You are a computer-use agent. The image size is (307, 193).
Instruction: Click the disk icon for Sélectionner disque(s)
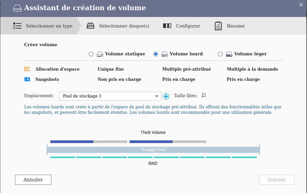point(90,26)
